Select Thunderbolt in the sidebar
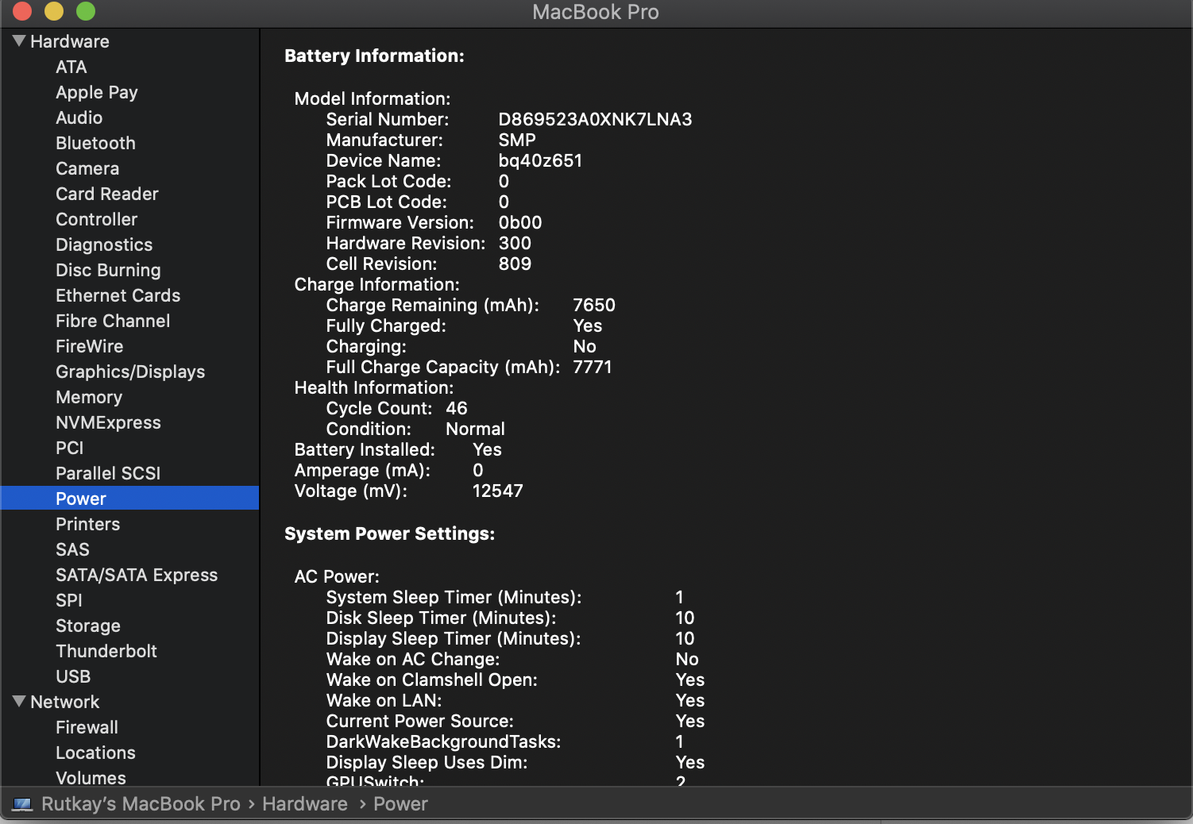 (x=106, y=651)
